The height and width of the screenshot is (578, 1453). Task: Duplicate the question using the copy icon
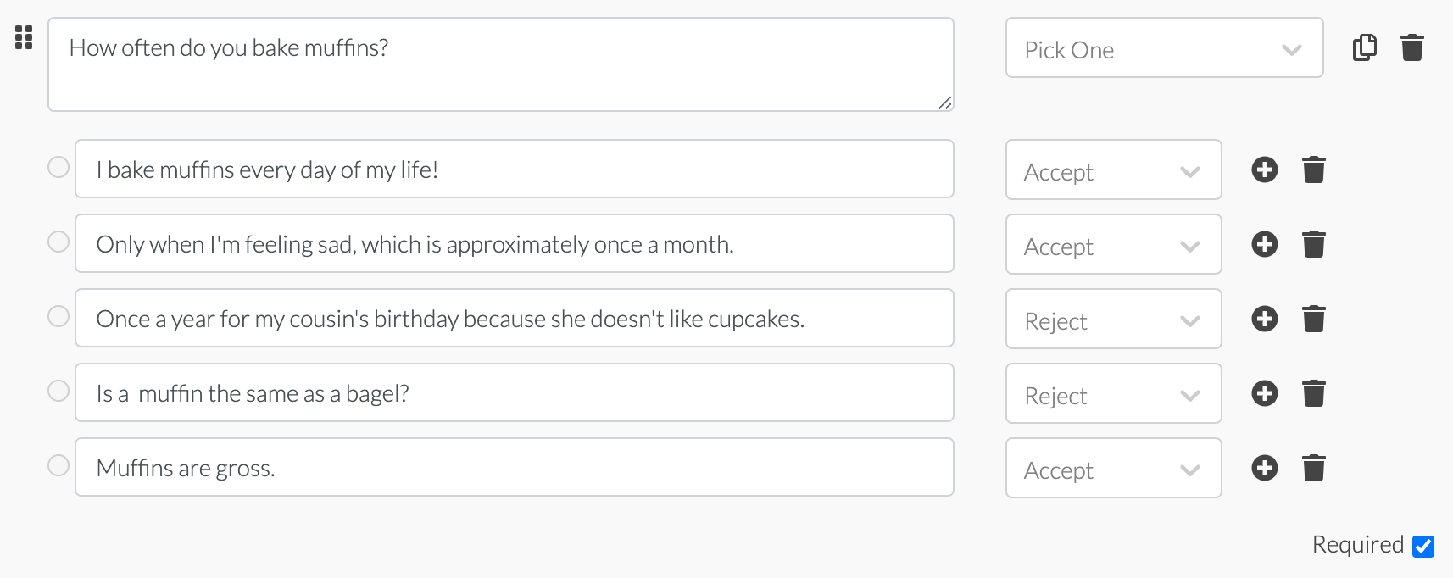1365,47
